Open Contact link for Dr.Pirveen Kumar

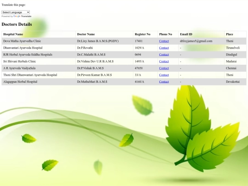164,75
